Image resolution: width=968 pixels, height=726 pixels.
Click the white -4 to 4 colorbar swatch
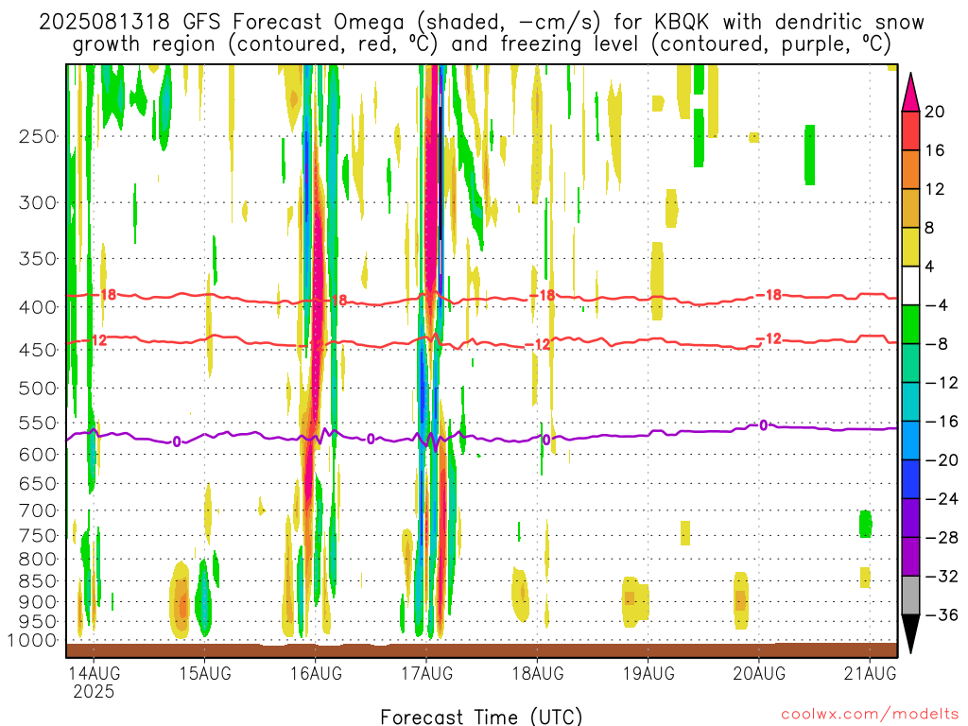point(910,285)
